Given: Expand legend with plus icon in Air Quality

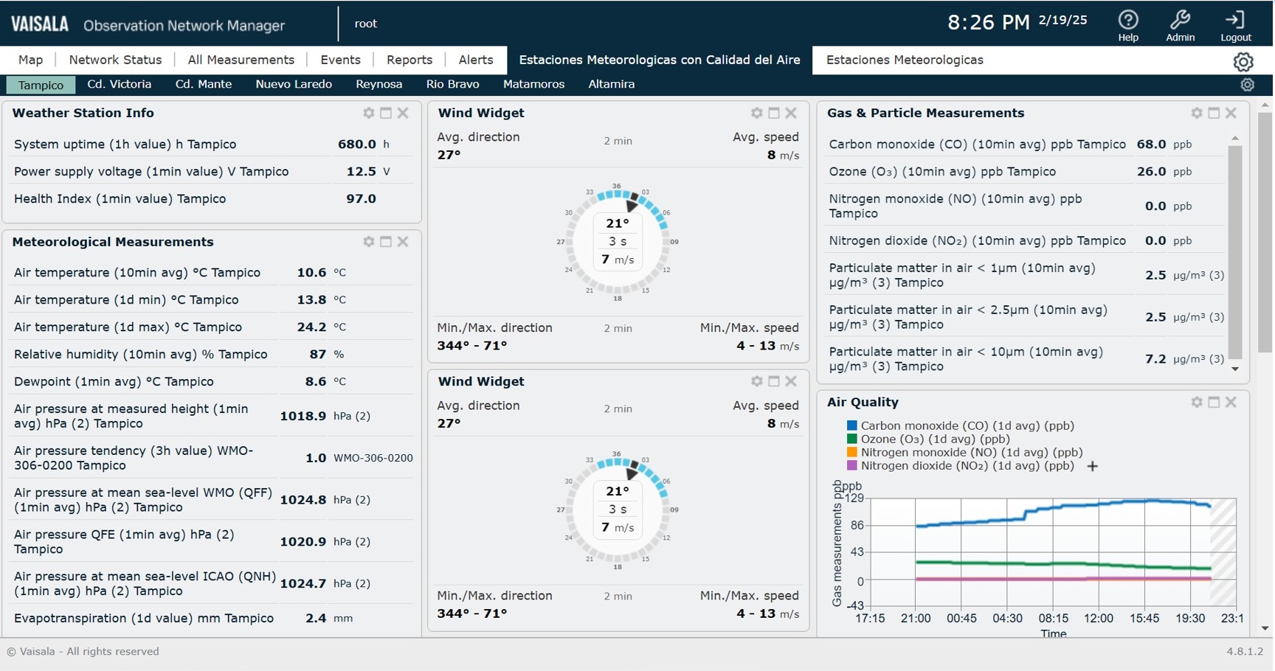Looking at the screenshot, I should [x=1093, y=466].
